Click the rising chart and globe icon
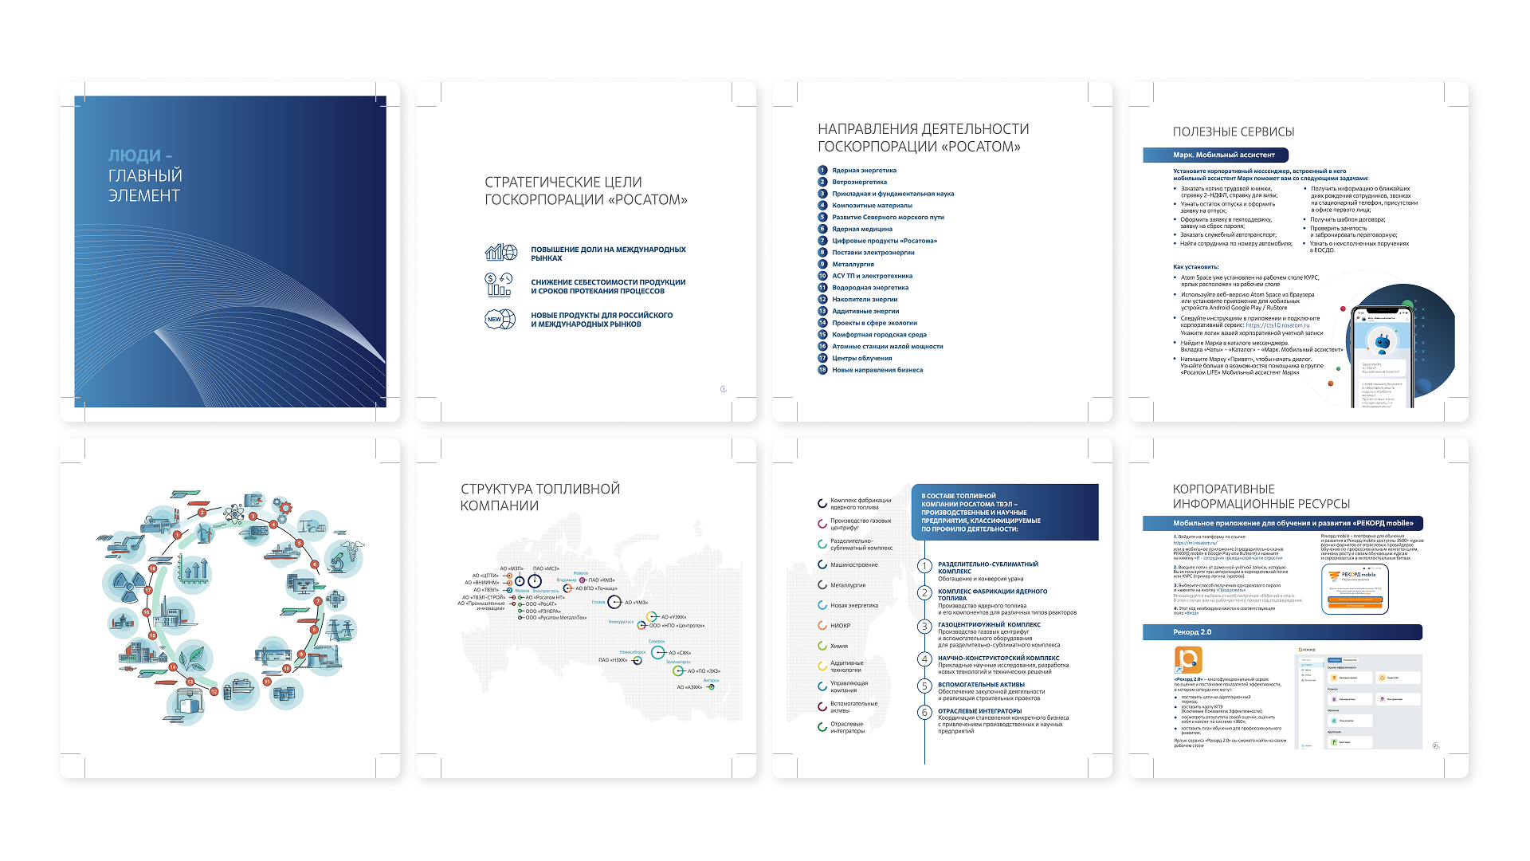The image size is (1530, 861). point(500,253)
